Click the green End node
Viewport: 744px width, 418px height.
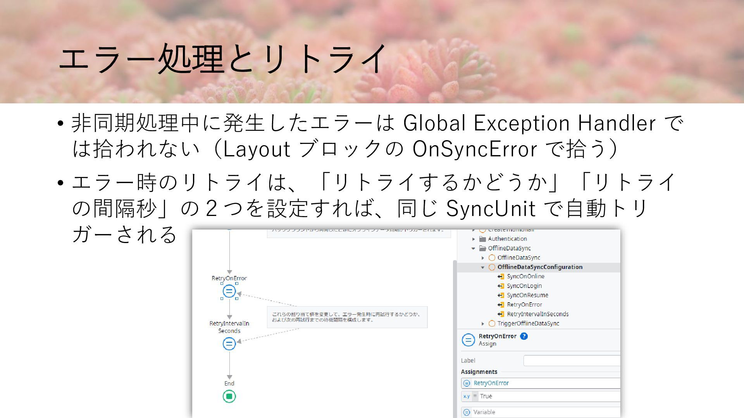click(229, 396)
